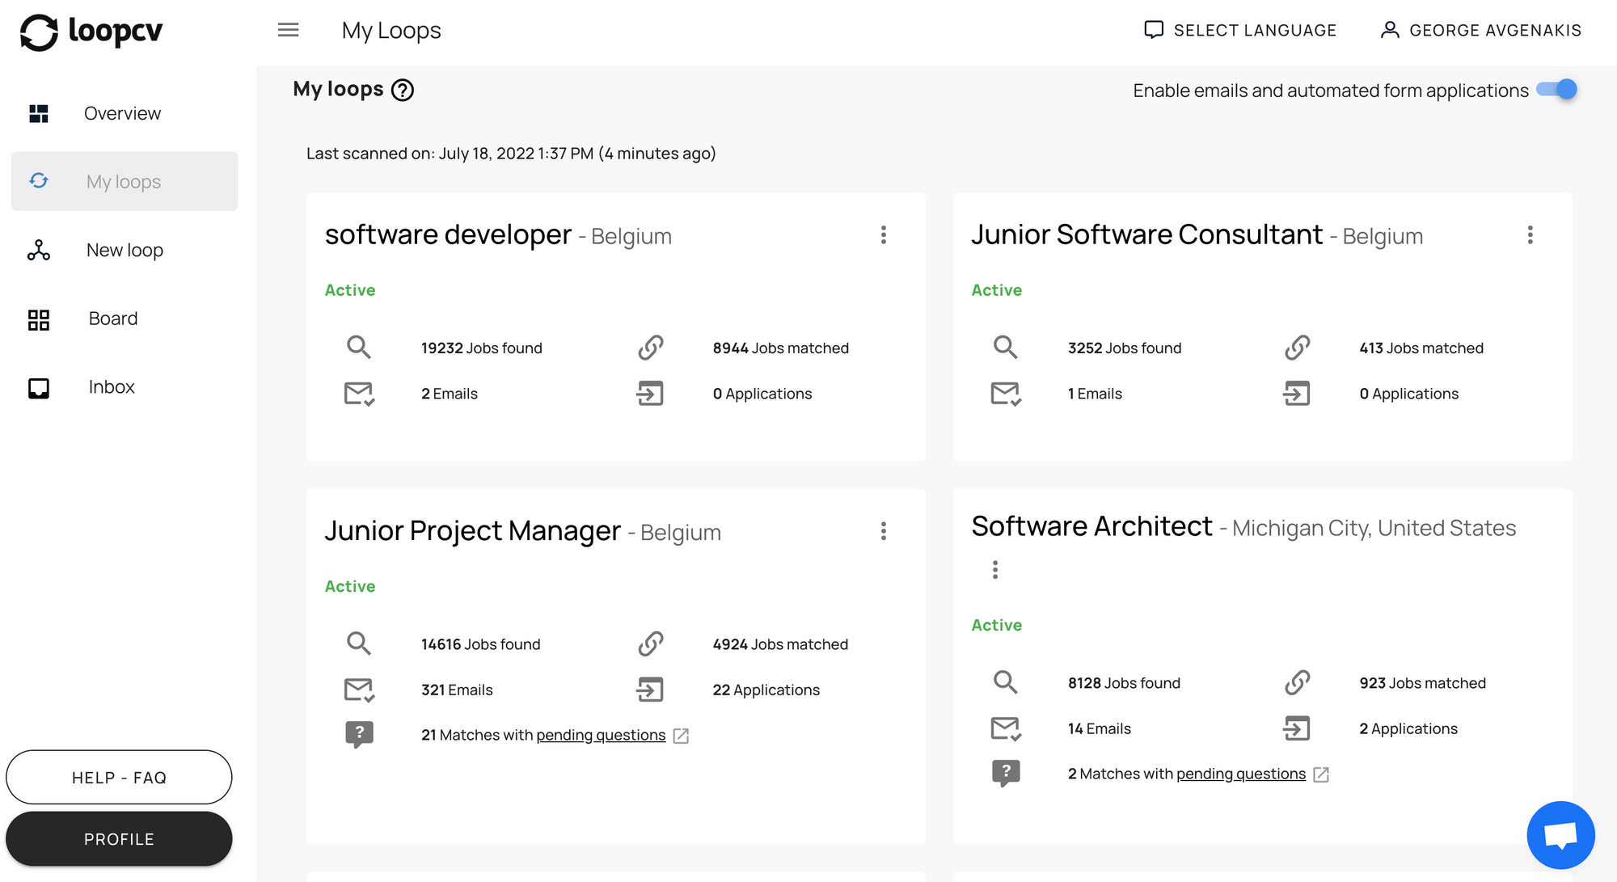1617x882 pixels.
Task: Open My Loops menu item
Action: pyautogui.click(x=123, y=180)
